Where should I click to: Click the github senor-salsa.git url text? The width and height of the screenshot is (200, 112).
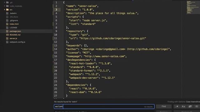tap(112, 38)
